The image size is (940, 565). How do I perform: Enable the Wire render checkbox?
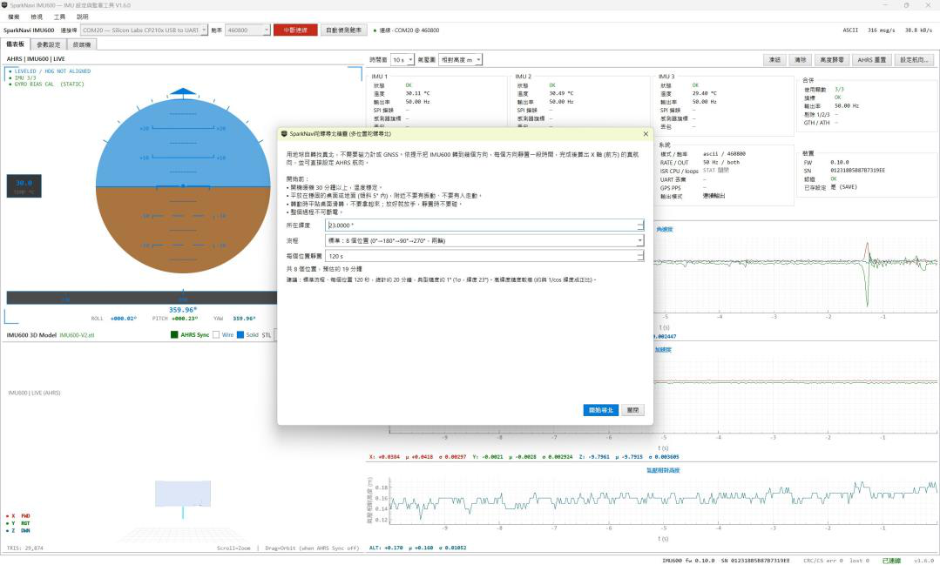[216, 334]
